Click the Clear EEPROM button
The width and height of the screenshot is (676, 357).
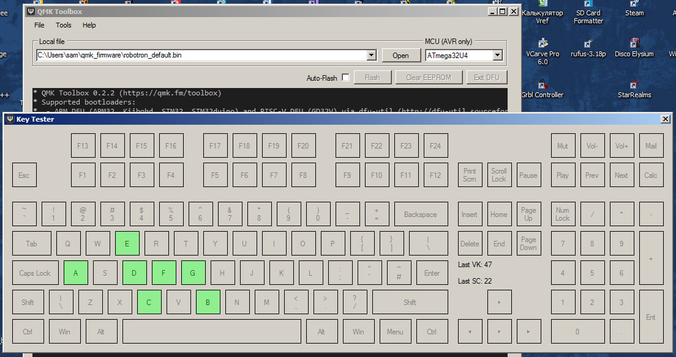point(429,78)
